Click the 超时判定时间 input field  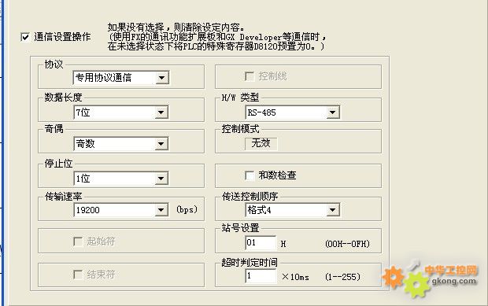point(261,276)
